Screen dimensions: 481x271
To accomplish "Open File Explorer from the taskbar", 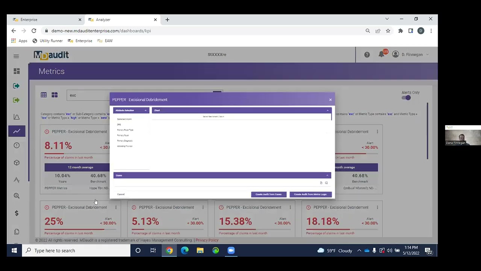I will 200,251.
